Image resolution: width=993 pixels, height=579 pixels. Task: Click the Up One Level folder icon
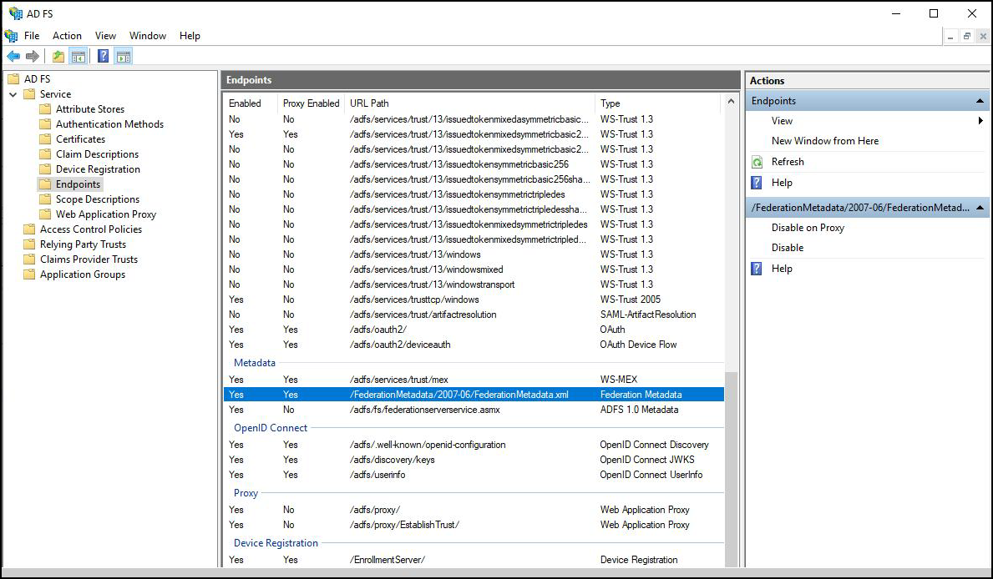[58, 57]
